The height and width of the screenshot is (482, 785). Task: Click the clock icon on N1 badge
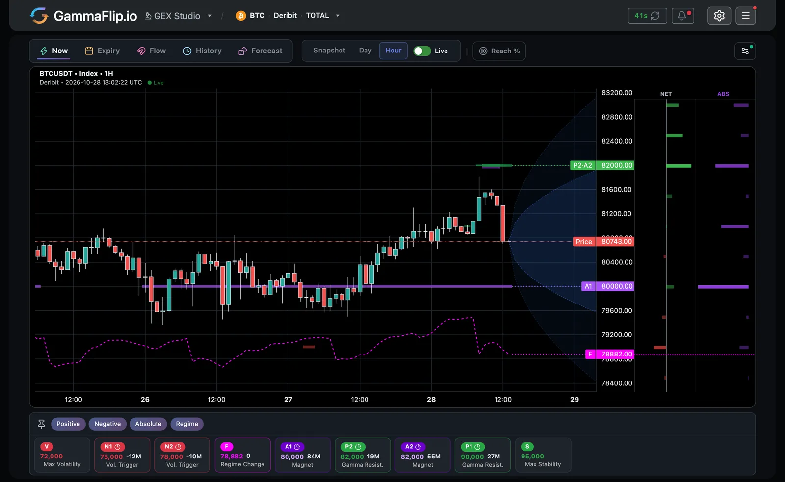(118, 447)
